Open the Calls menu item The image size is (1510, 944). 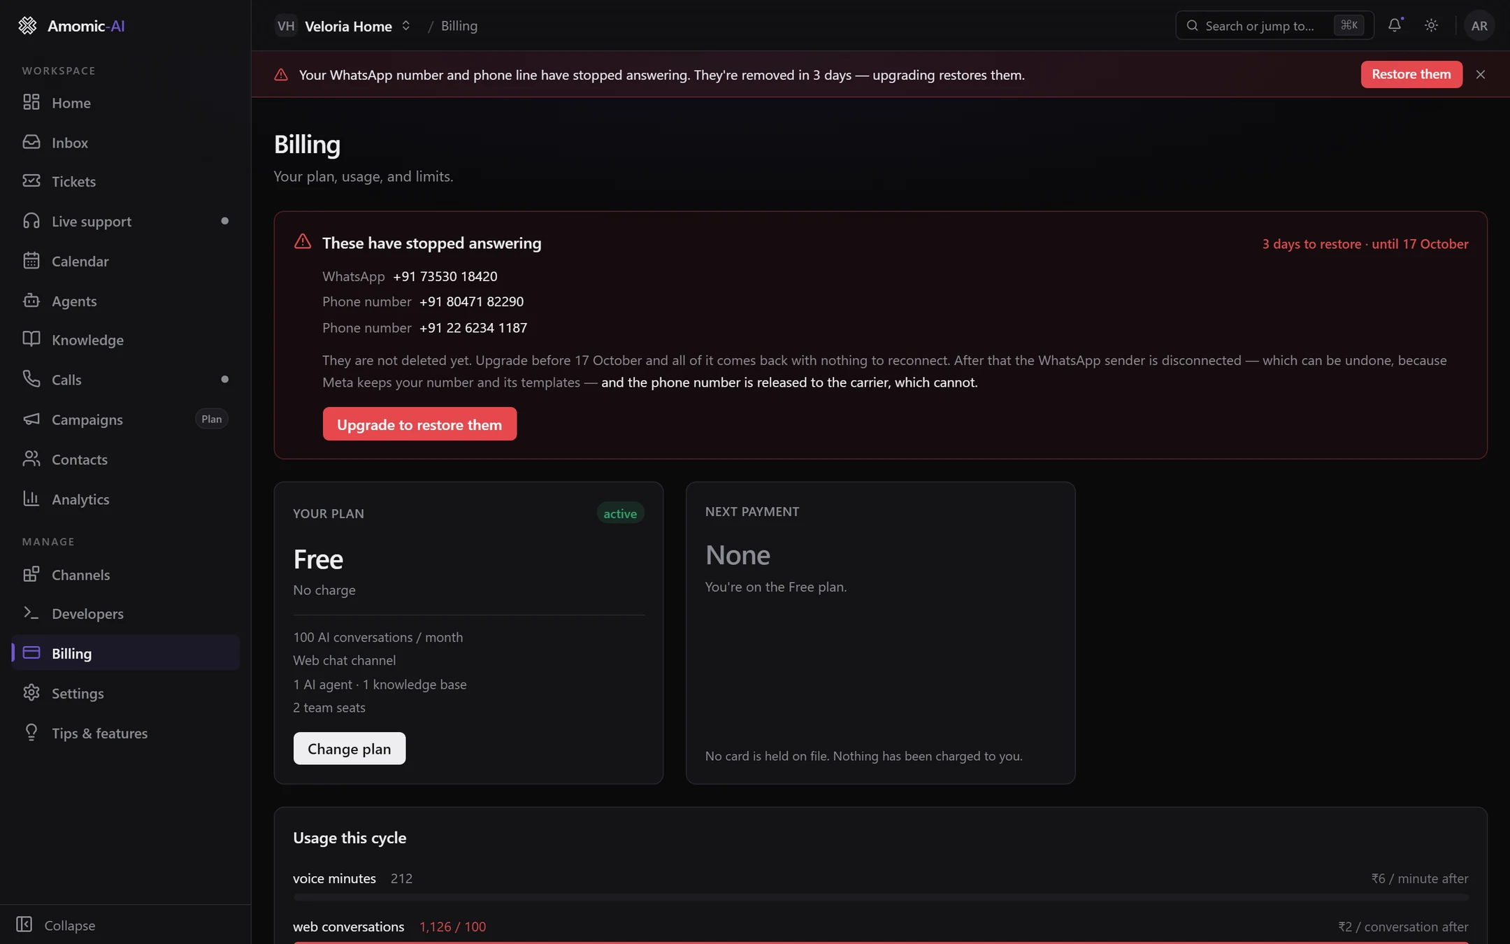point(126,379)
